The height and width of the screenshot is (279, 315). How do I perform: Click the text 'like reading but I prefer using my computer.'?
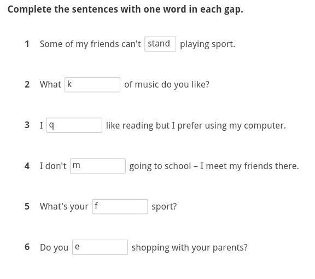pos(196,126)
